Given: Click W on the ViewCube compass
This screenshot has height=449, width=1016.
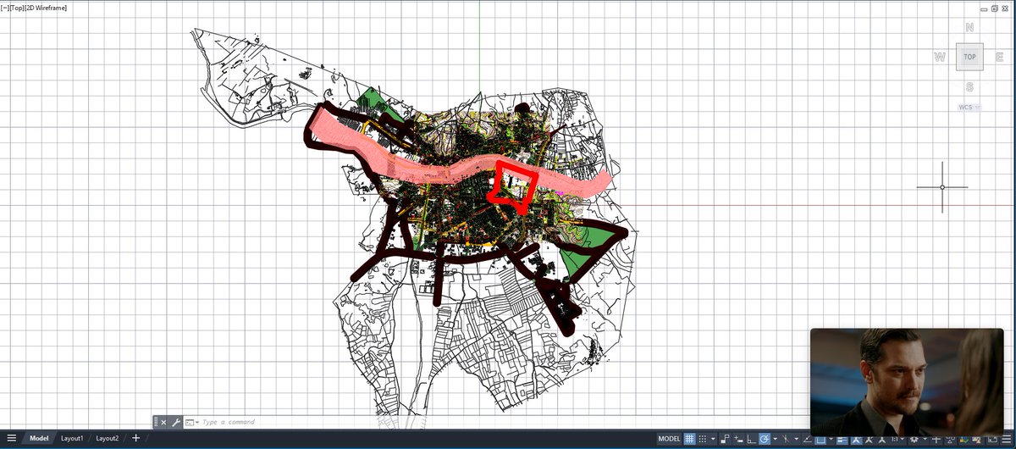Looking at the screenshot, I should click(x=940, y=58).
